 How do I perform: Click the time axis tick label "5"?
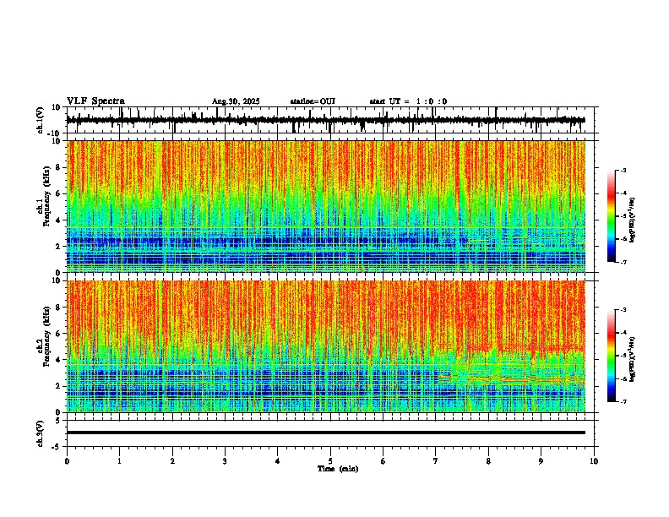[330, 461]
